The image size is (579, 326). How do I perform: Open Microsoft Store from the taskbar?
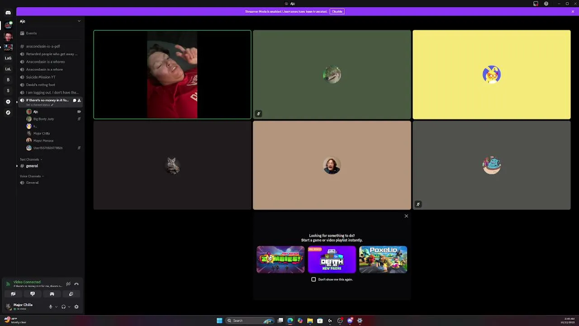click(320, 321)
